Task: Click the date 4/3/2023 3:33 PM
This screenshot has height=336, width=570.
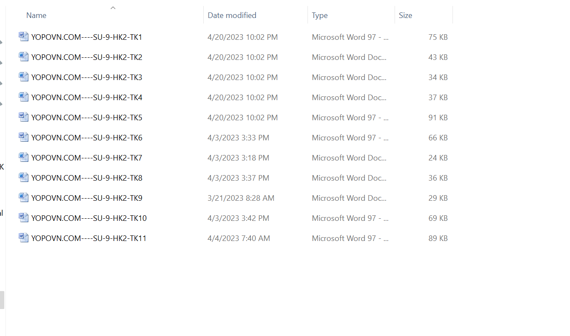Action: (238, 138)
